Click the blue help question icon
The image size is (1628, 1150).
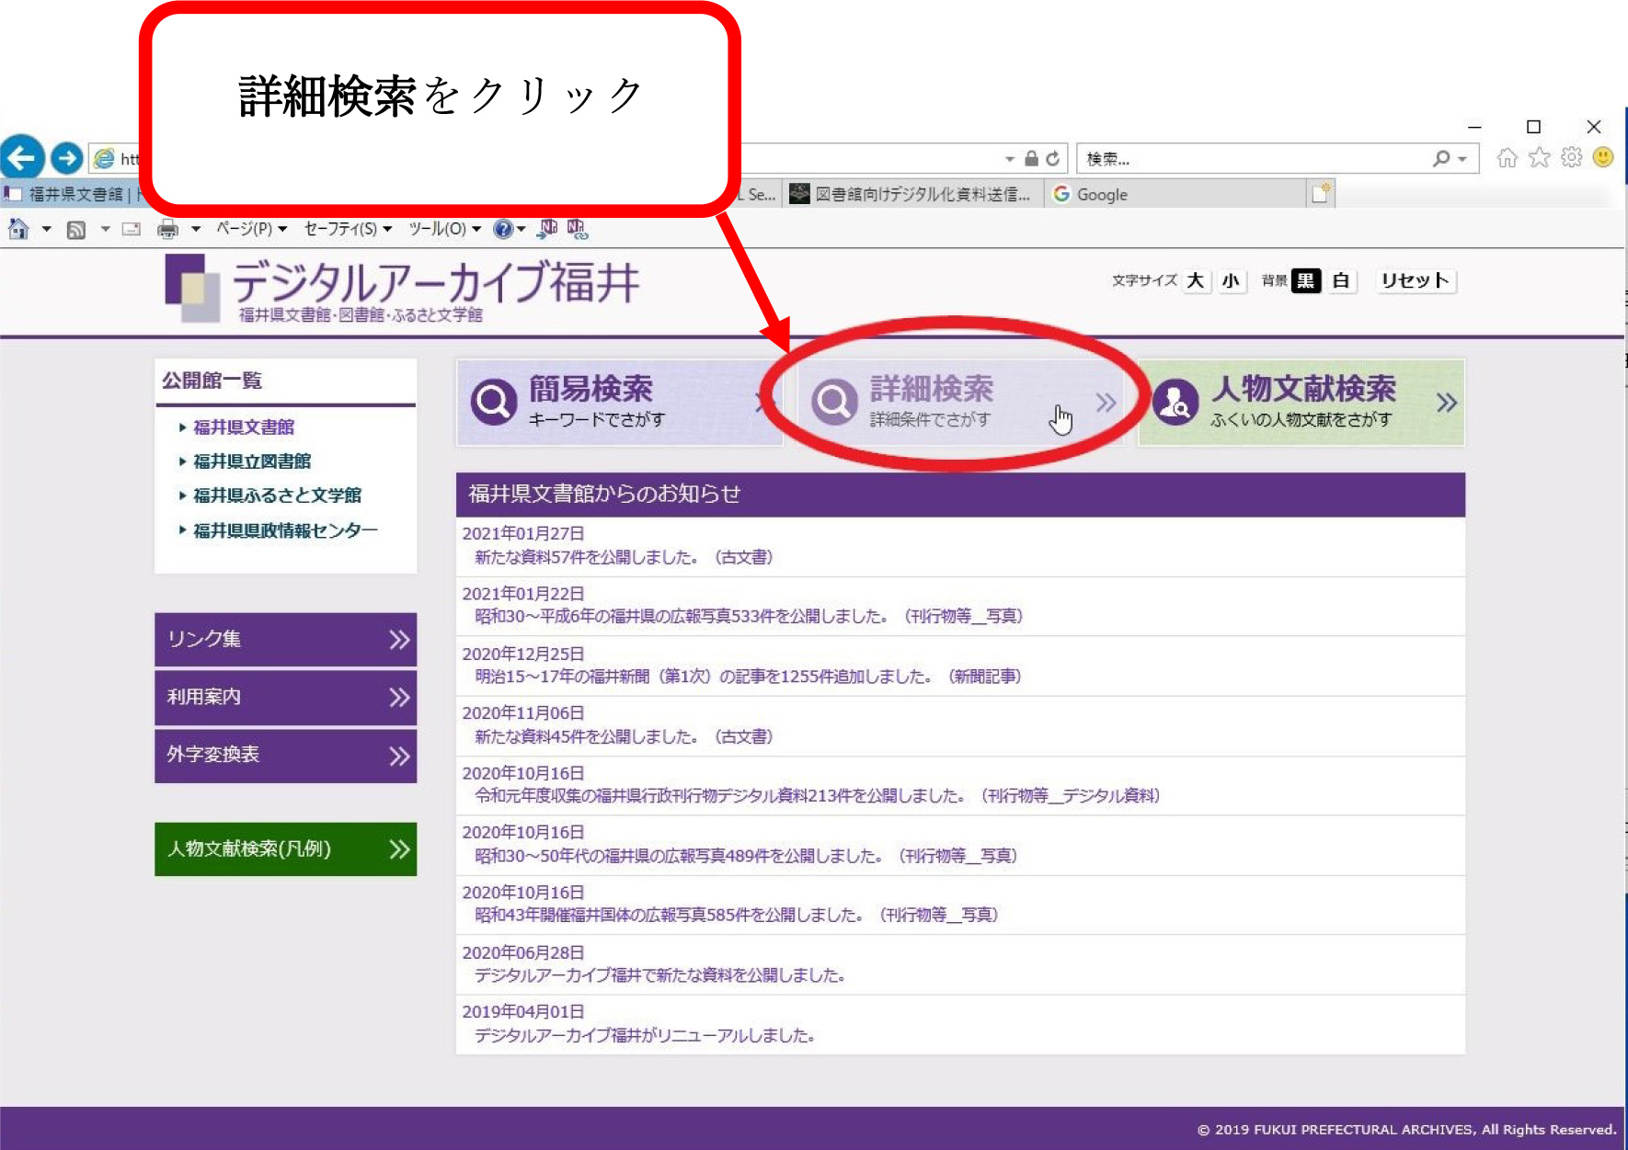coord(503,229)
